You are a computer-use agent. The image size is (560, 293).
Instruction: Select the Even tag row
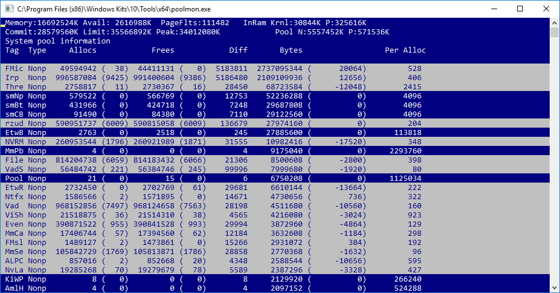(x=275, y=224)
